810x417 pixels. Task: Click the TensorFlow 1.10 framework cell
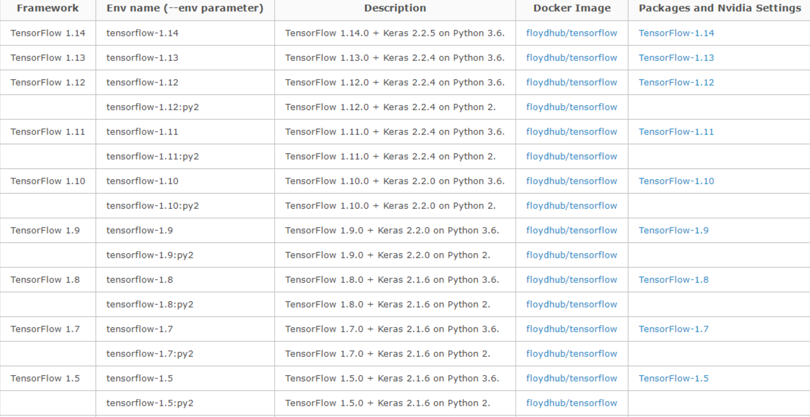pyautogui.click(x=48, y=181)
